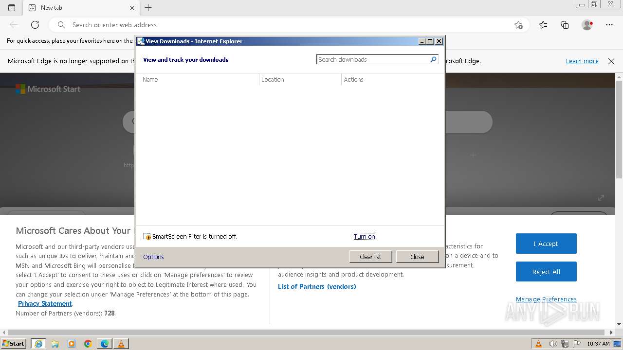The image size is (623, 350).
Task: Click the horizontal page scrollbar
Action: pos(307,332)
